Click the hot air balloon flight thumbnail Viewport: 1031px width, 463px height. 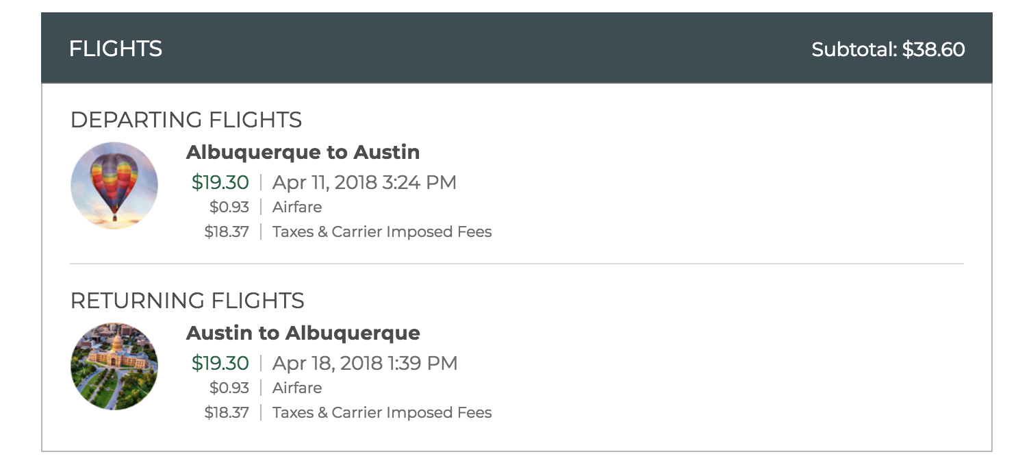[x=114, y=186]
